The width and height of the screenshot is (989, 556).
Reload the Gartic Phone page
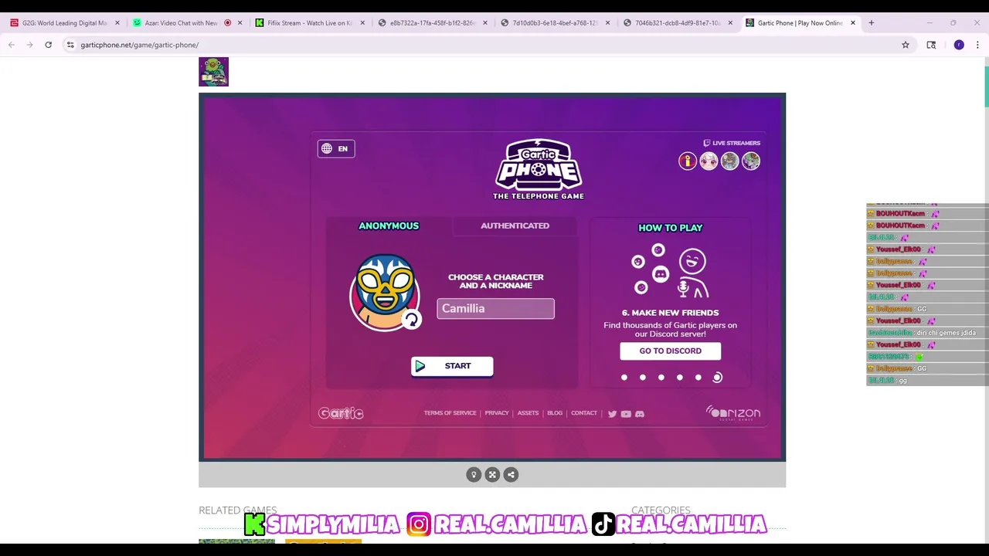48,45
